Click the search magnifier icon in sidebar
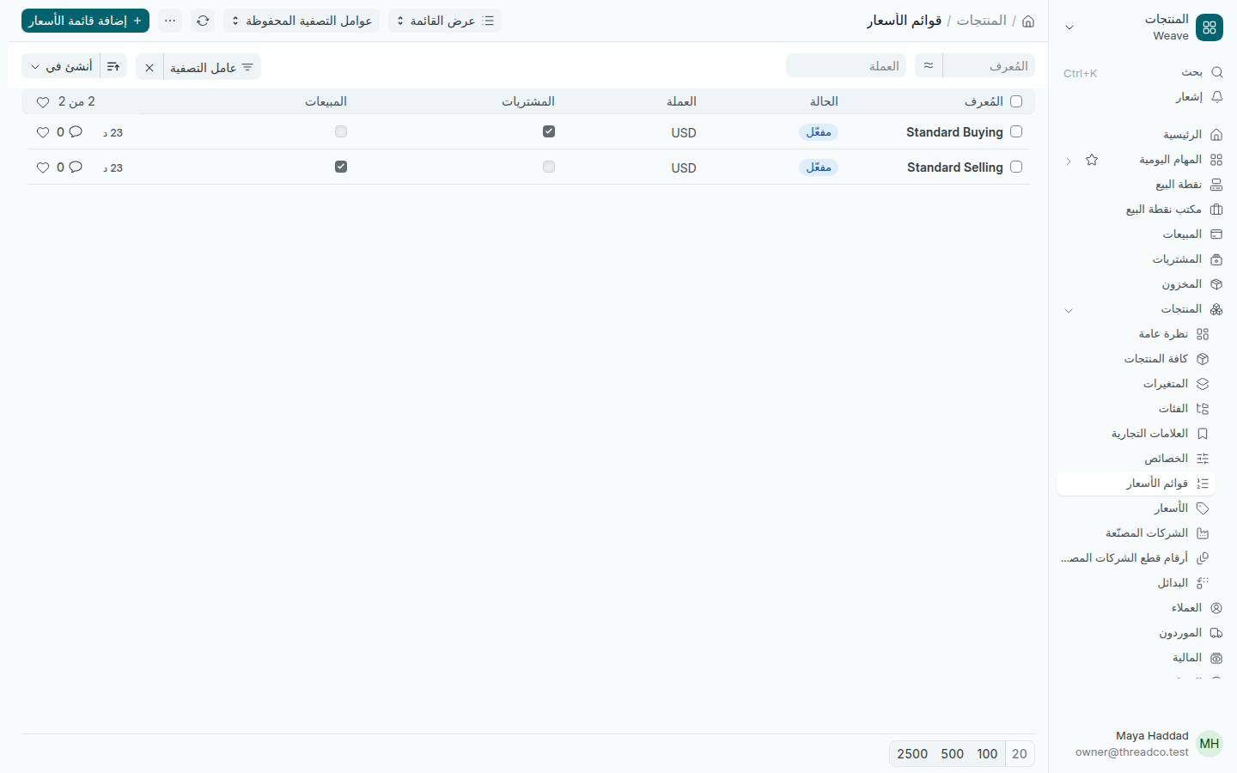 (x=1216, y=72)
